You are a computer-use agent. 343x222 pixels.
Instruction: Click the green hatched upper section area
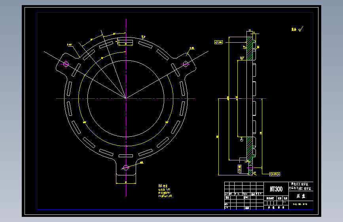[x=250, y=49]
